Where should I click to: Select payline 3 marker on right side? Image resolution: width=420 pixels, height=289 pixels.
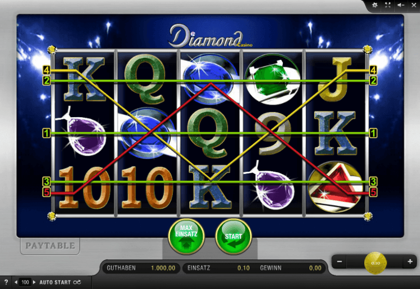pos(373,182)
